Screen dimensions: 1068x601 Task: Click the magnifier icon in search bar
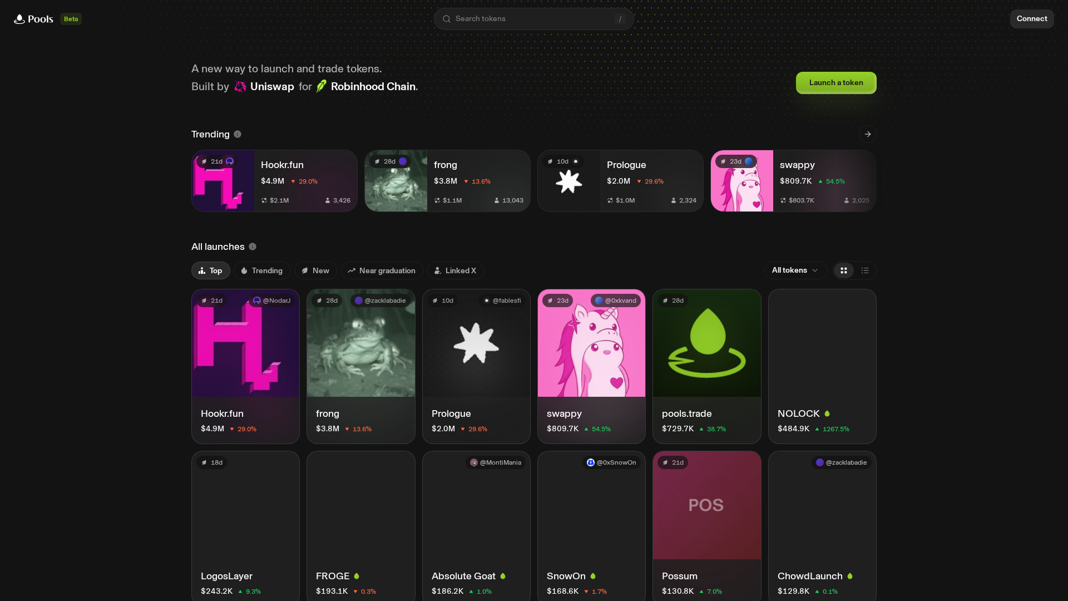coord(446,19)
